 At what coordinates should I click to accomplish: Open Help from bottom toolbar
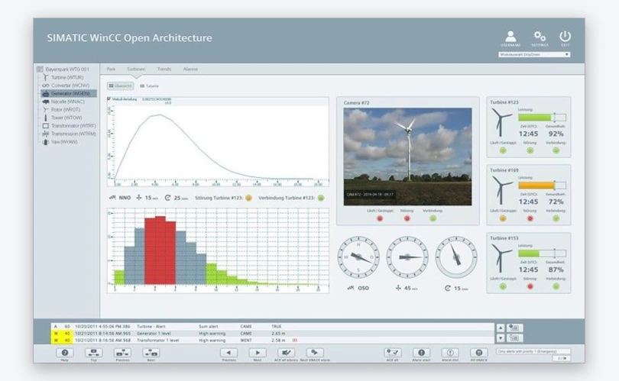coord(65,353)
